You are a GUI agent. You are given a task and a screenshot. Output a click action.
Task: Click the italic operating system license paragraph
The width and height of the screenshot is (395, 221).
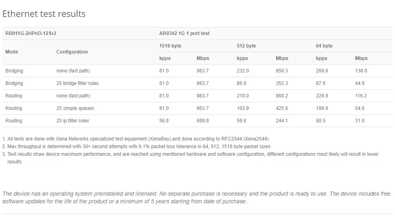[196, 197]
